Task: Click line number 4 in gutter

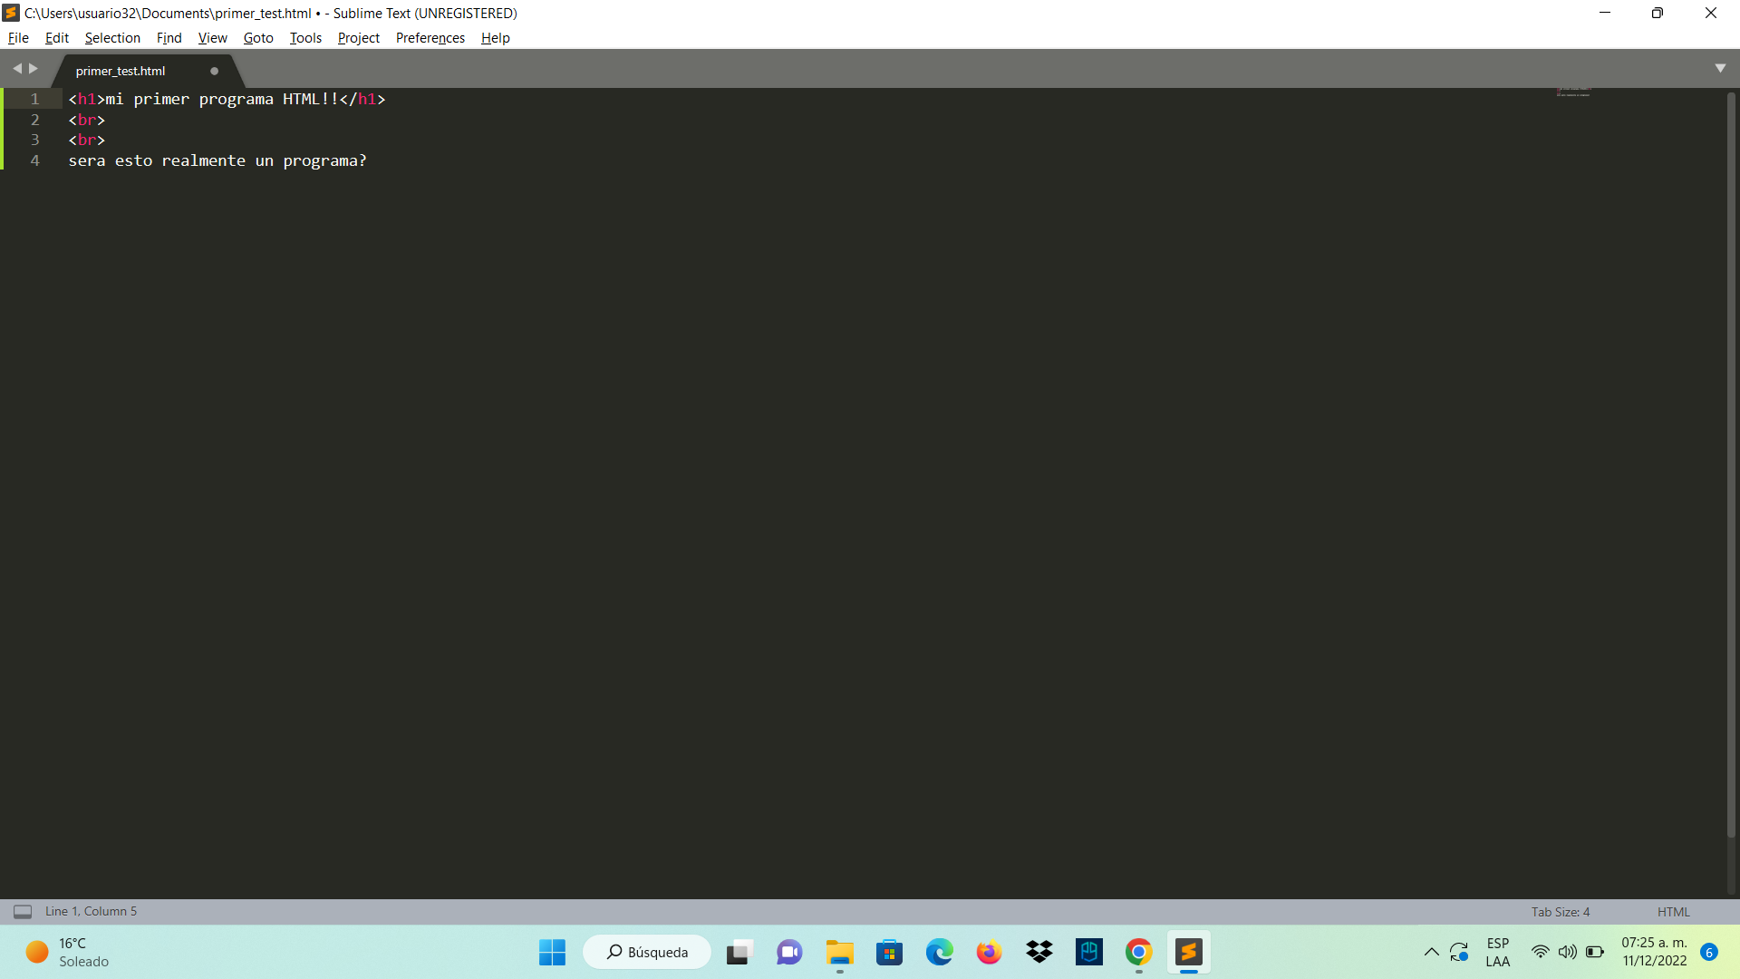Action: point(35,160)
